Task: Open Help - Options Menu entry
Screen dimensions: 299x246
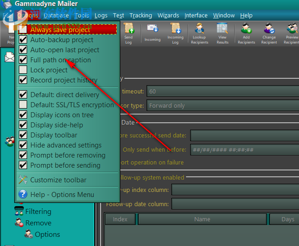Action: click(x=68, y=194)
